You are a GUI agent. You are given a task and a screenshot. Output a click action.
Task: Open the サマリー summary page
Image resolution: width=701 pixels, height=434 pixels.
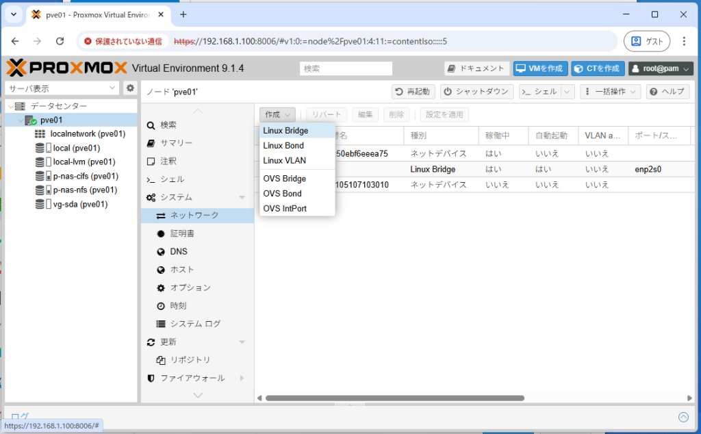[176, 143]
